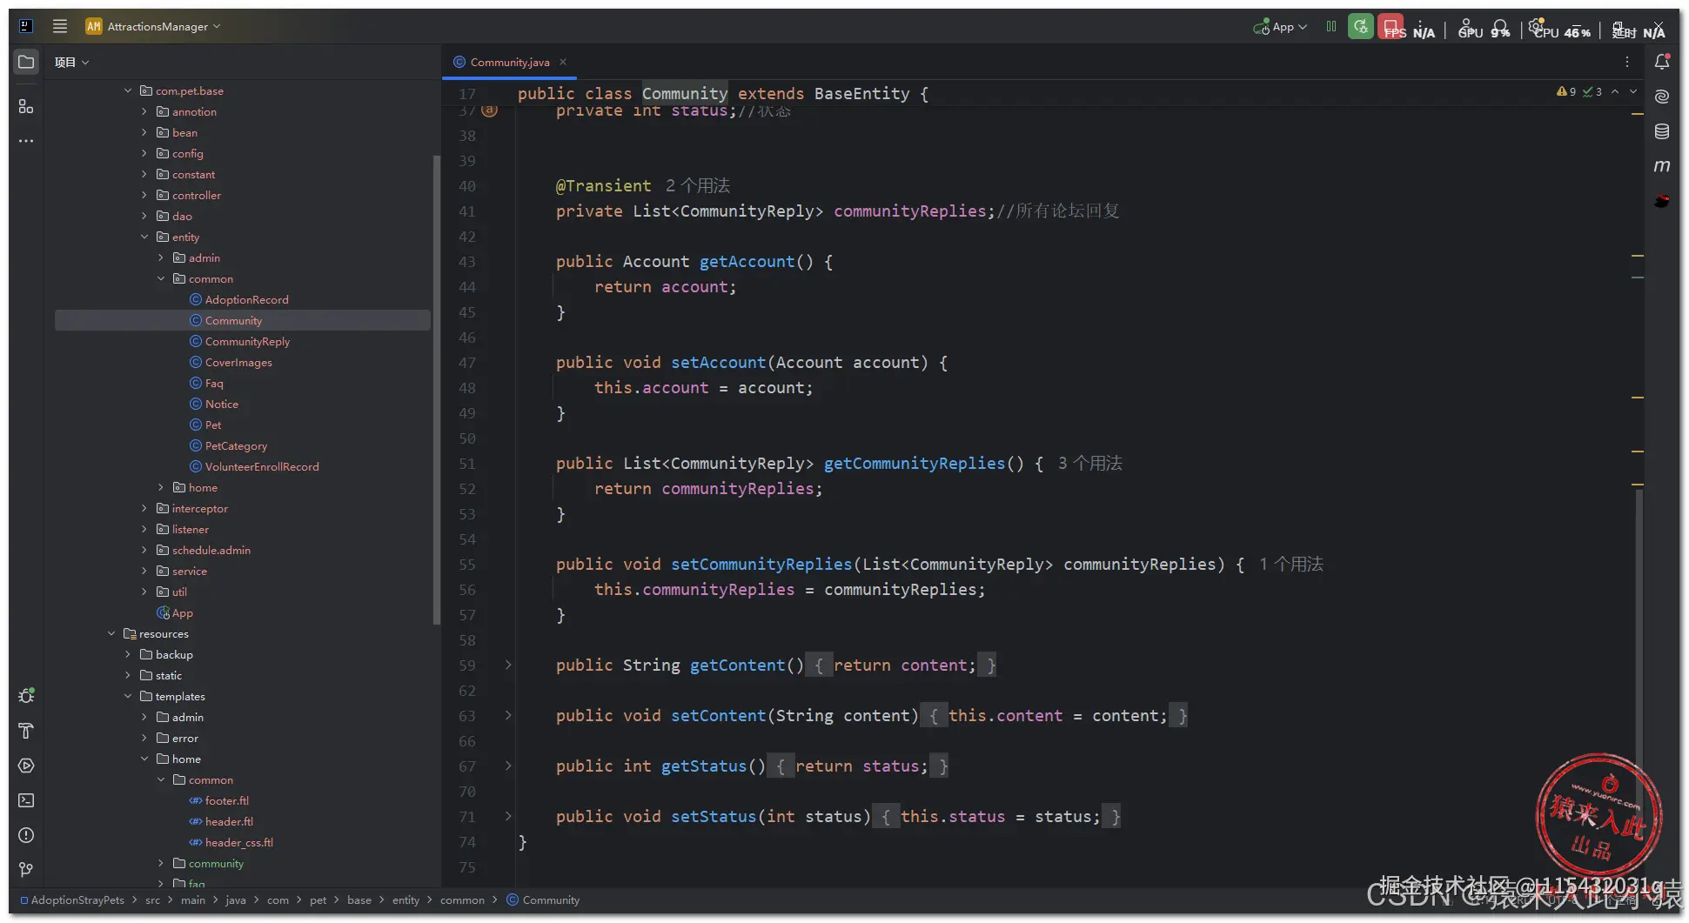This screenshot has height=923, width=1689.
Task: Open the Terminal tool window
Action: coord(26,800)
